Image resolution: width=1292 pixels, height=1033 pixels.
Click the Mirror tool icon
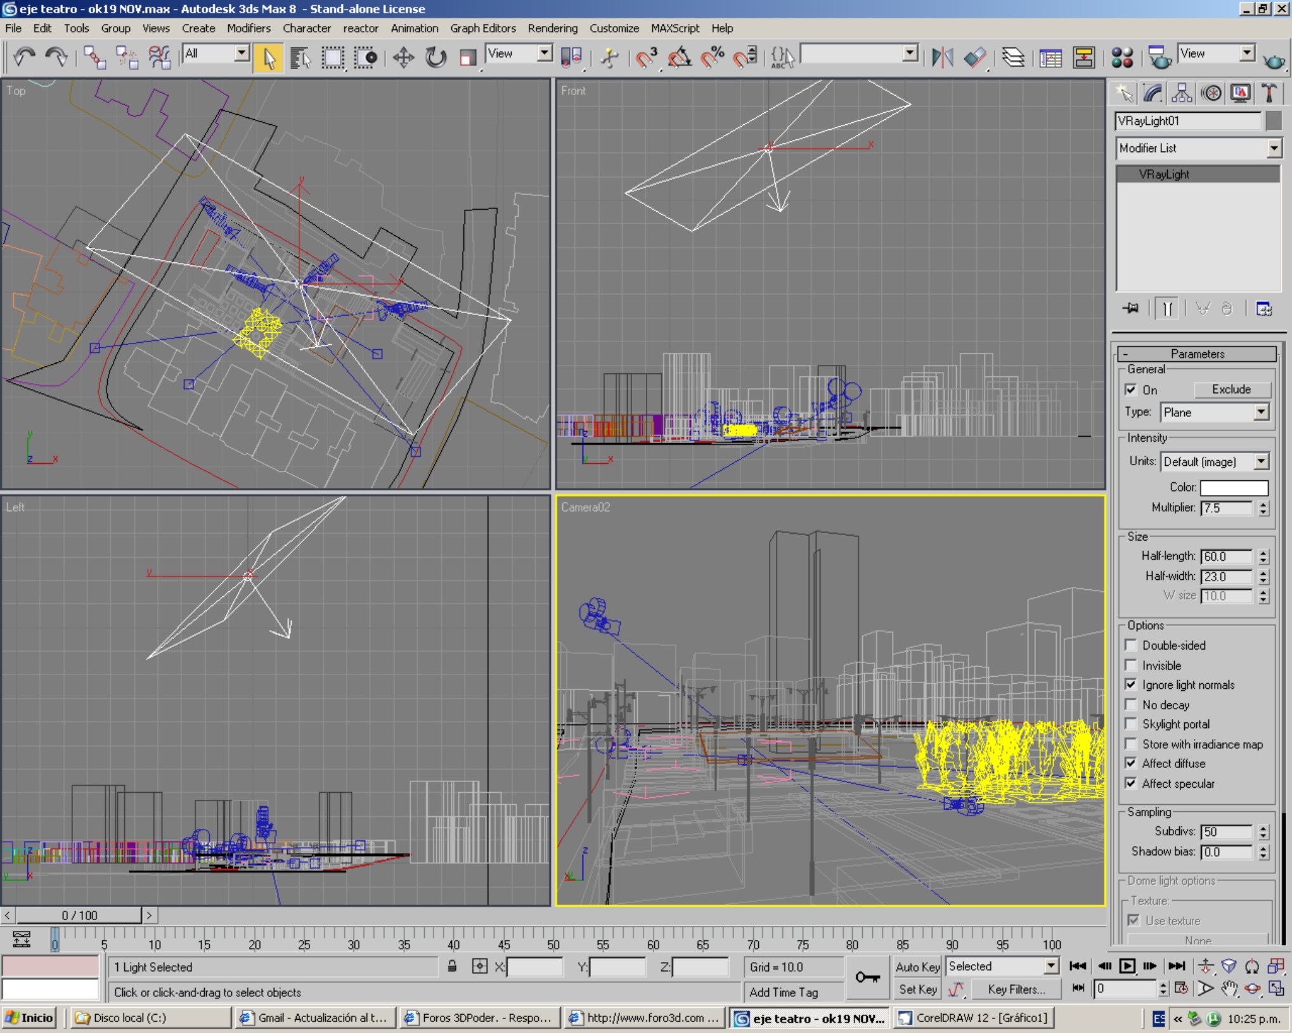[942, 58]
